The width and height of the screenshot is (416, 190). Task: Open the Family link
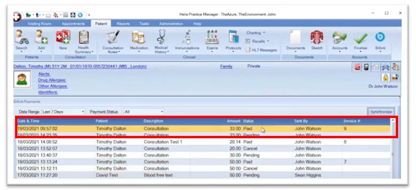click(226, 66)
